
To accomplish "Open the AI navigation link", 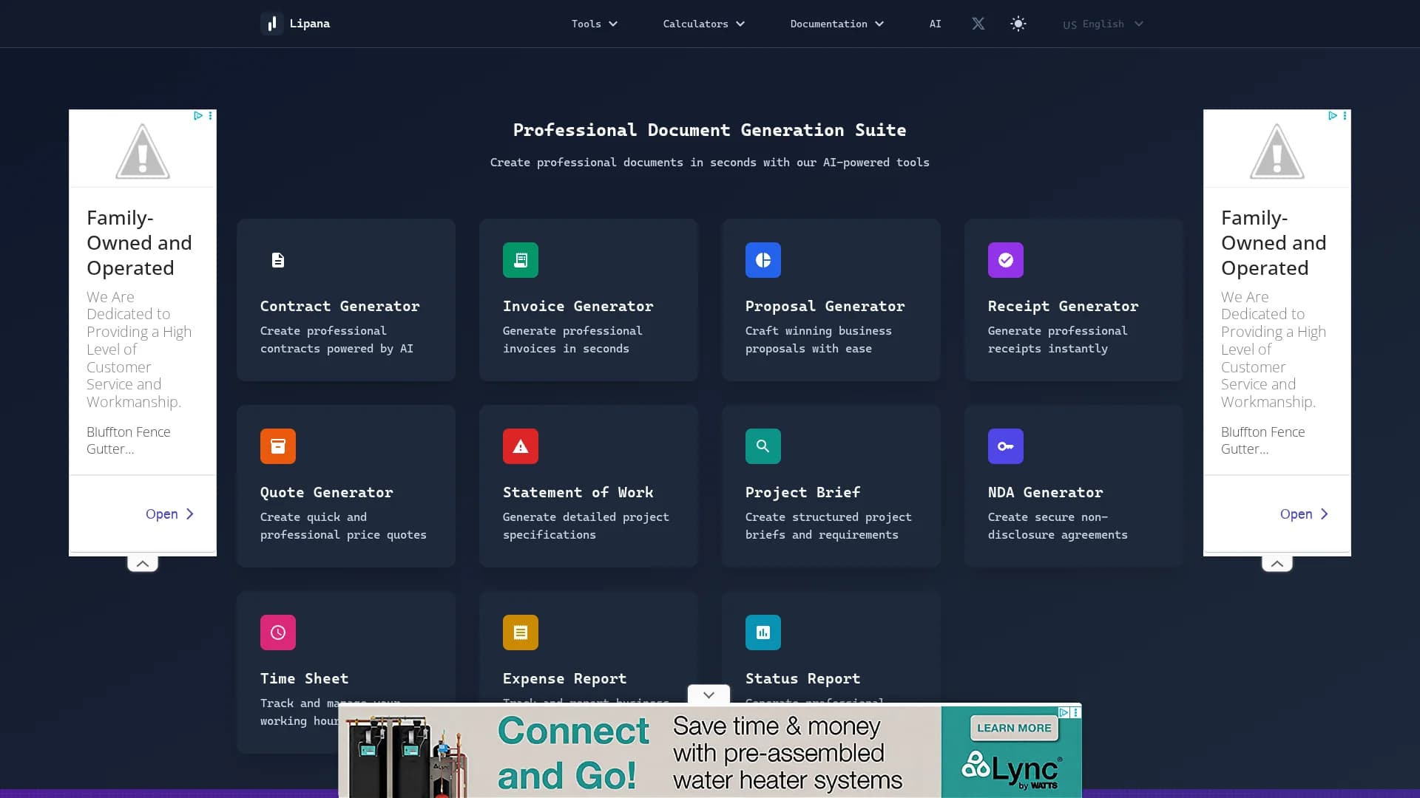I will pyautogui.click(x=936, y=24).
